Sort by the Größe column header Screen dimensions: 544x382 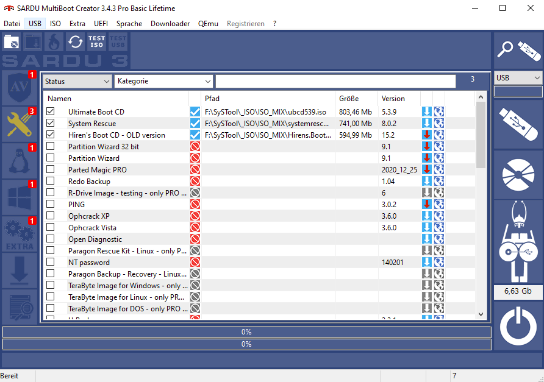[356, 99]
